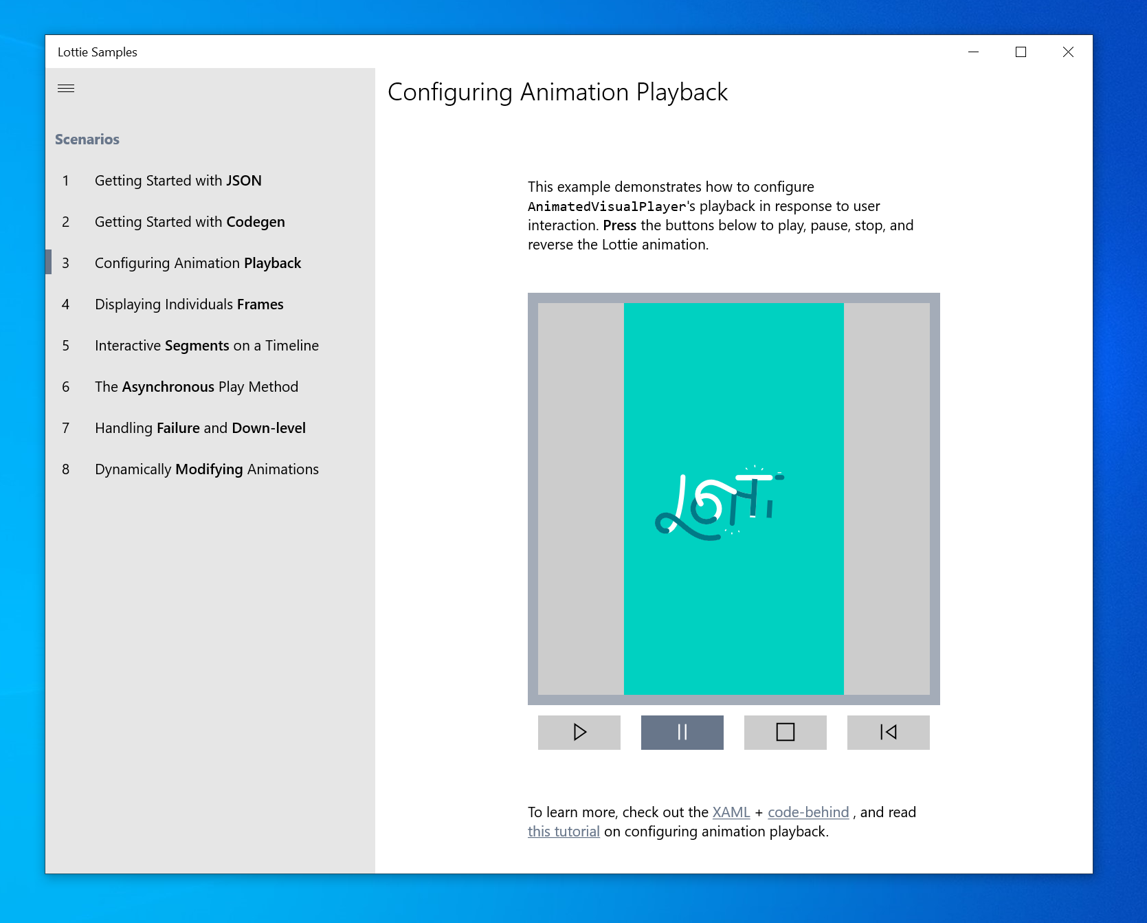This screenshot has height=923, width=1147.
Task: Toggle the hamburger navigation menu
Action: [x=66, y=89]
